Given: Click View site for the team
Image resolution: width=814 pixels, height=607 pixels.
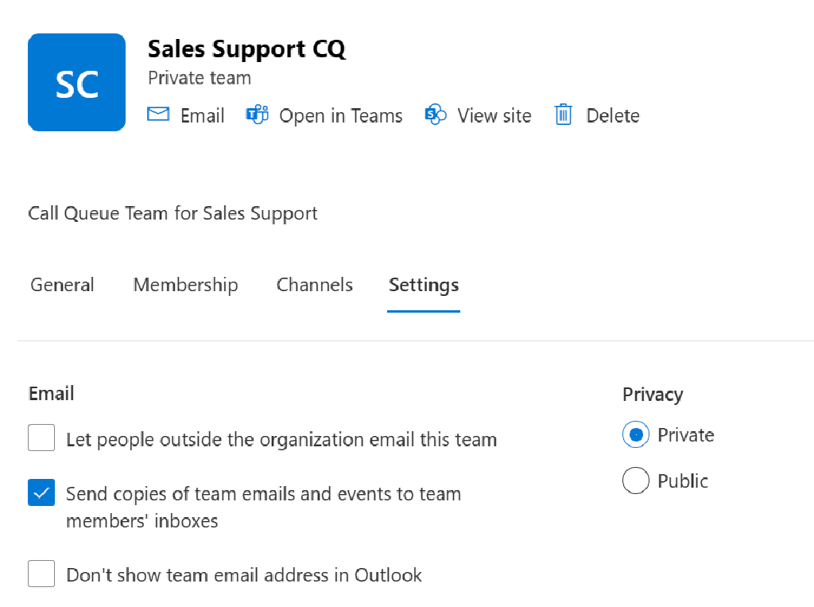Looking at the screenshot, I should coord(494,115).
